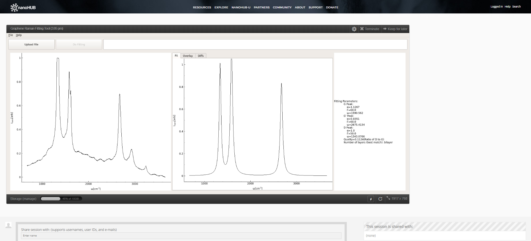Open the EXPLORE menu
This screenshot has height=241, width=531.
221,7
